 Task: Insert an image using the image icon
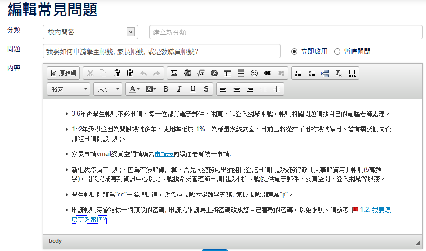pyautogui.click(x=174, y=73)
